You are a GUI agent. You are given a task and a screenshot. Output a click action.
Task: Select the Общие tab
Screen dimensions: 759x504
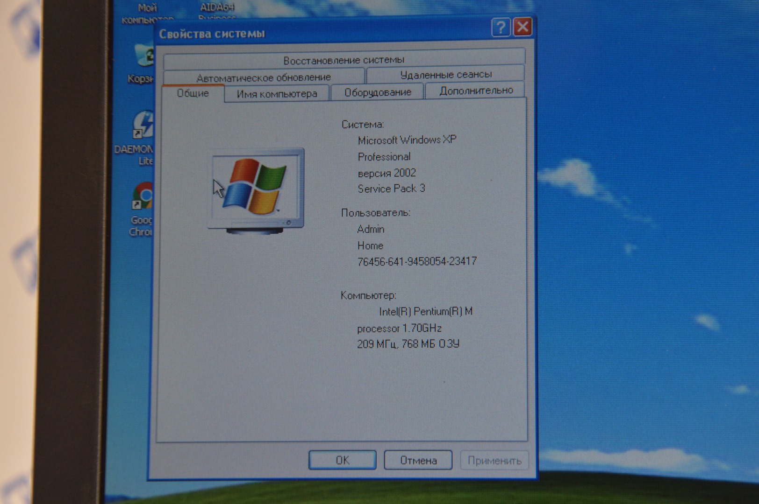tap(193, 93)
